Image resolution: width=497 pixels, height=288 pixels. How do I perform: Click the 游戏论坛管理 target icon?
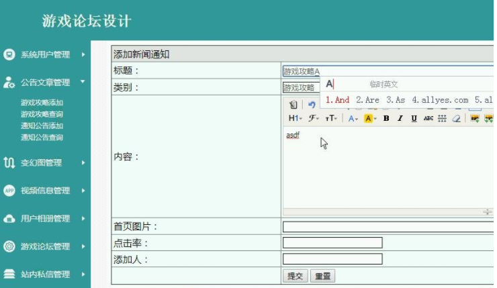tap(9, 246)
